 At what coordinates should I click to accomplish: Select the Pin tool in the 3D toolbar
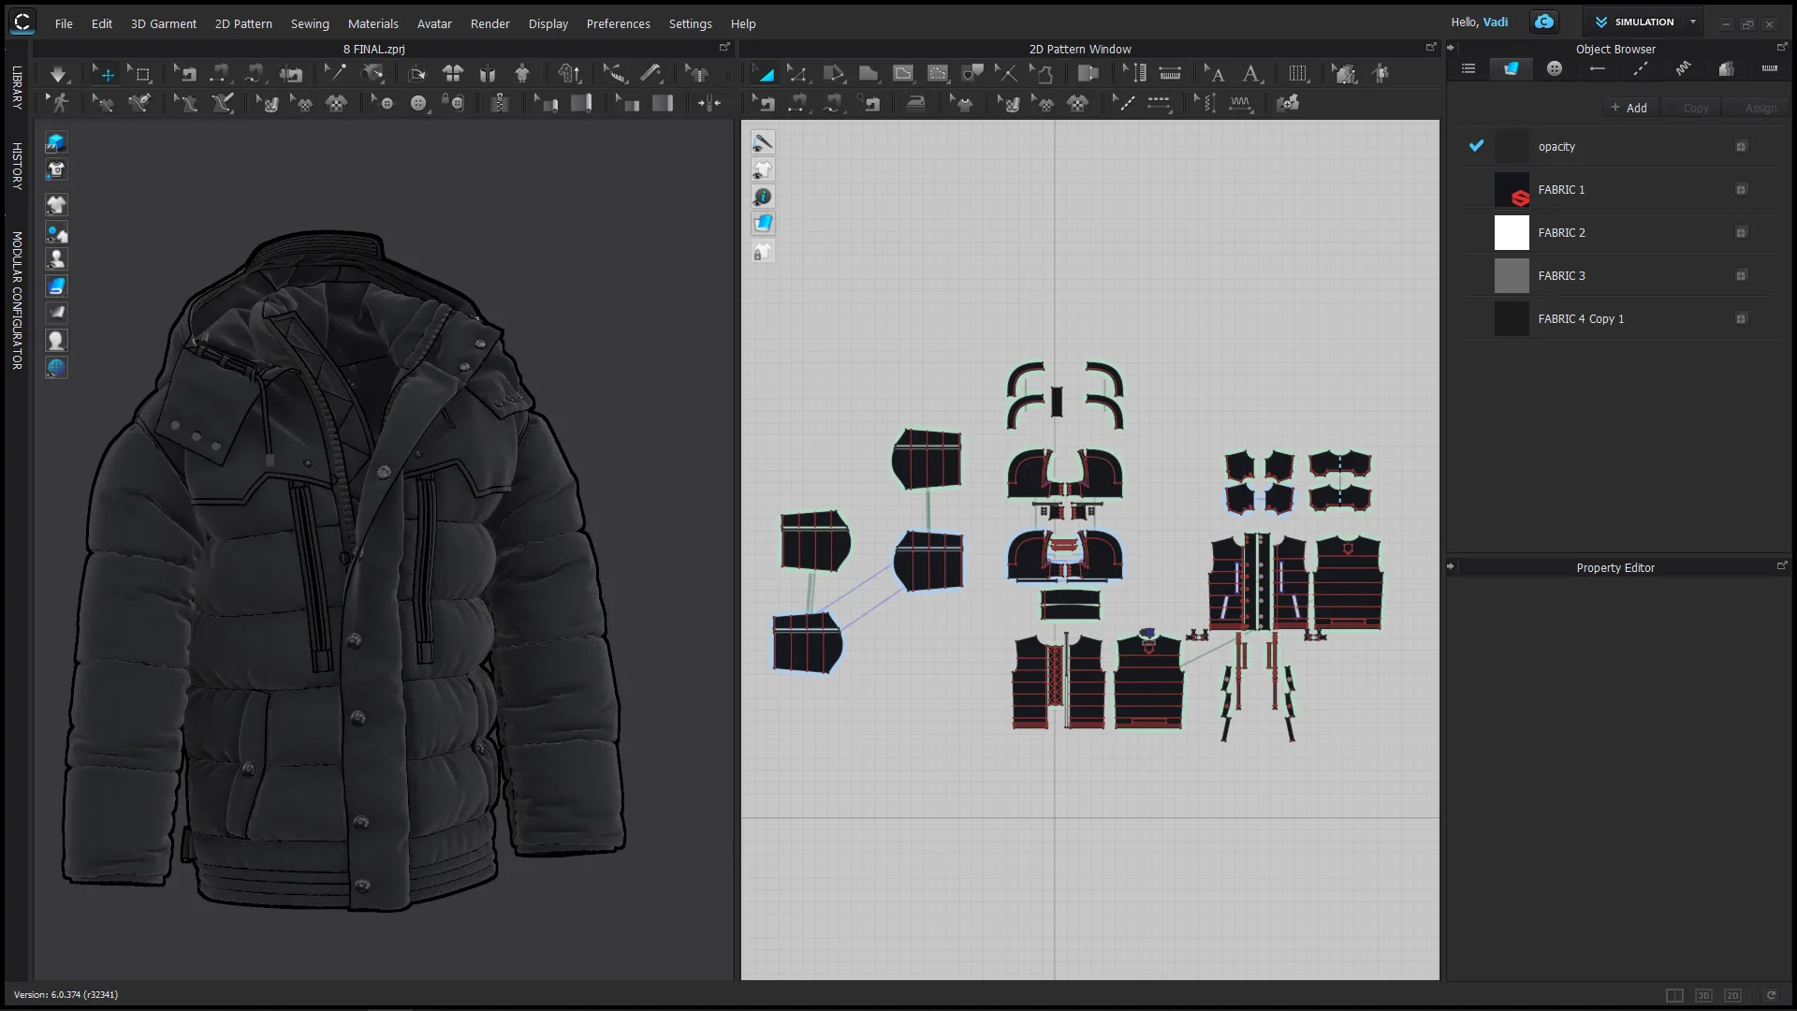(334, 73)
